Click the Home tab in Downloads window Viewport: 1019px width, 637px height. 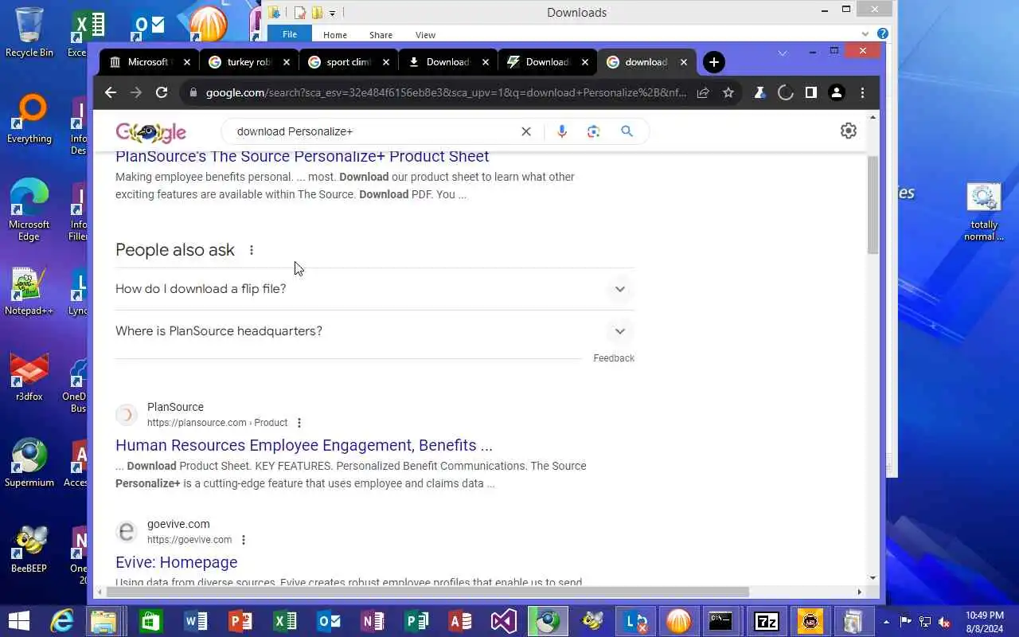(335, 35)
